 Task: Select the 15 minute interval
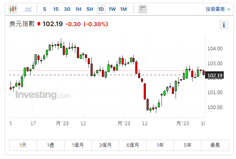click(x=56, y=9)
